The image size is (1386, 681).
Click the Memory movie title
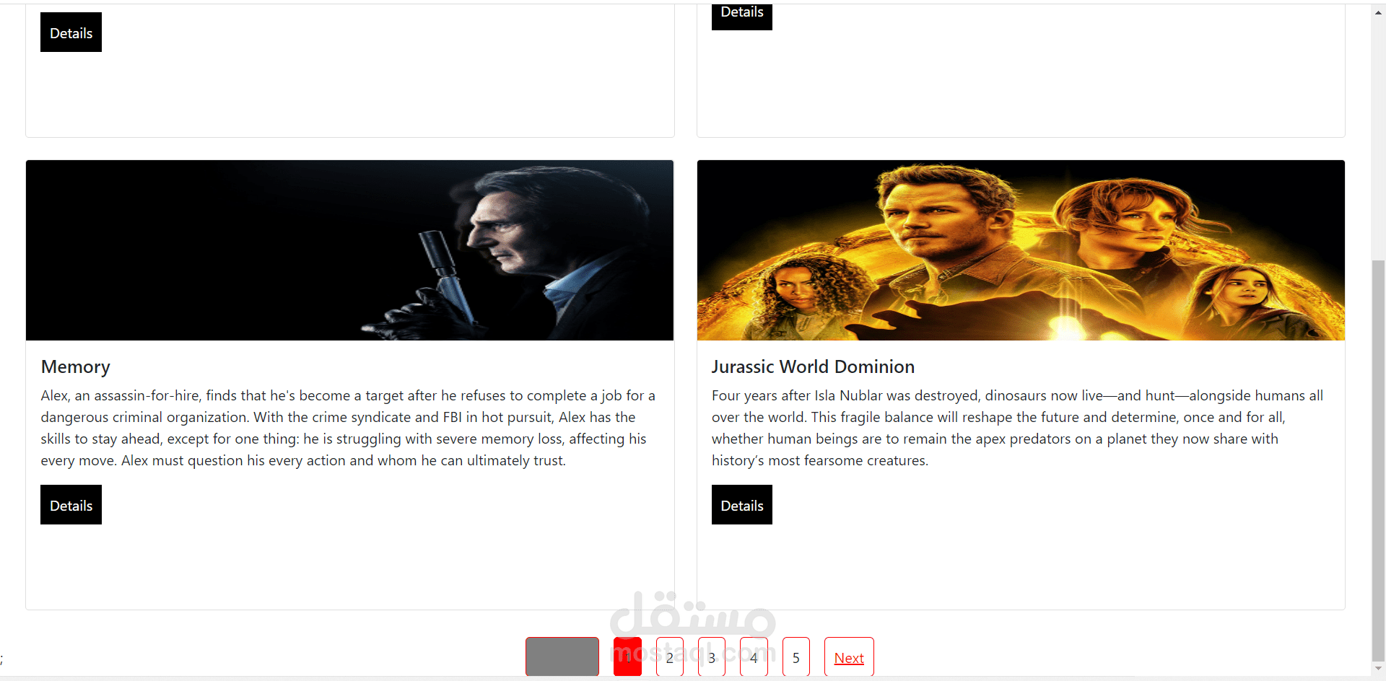tap(76, 366)
